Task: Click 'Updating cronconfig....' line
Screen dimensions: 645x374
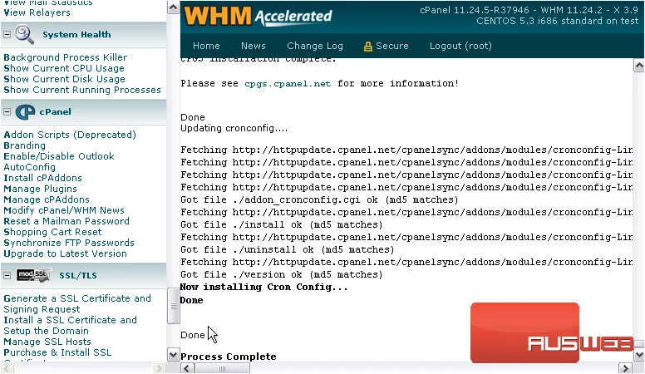Action: coord(234,128)
